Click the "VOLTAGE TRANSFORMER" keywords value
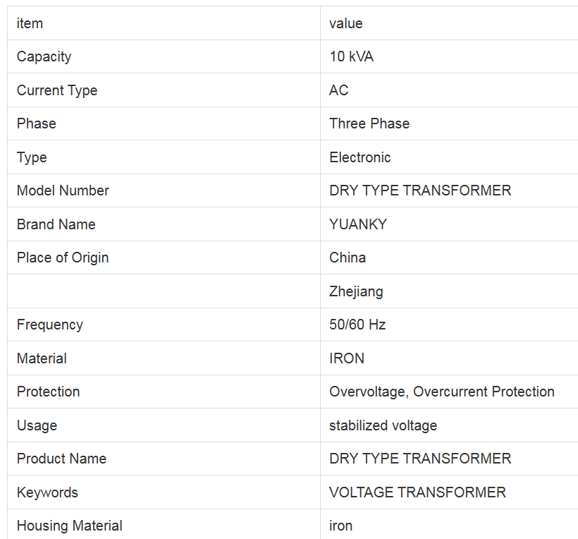The height and width of the screenshot is (539, 578). (417, 492)
